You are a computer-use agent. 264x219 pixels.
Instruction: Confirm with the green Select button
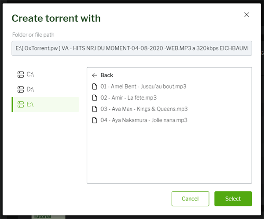pyautogui.click(x=233, y=199)
